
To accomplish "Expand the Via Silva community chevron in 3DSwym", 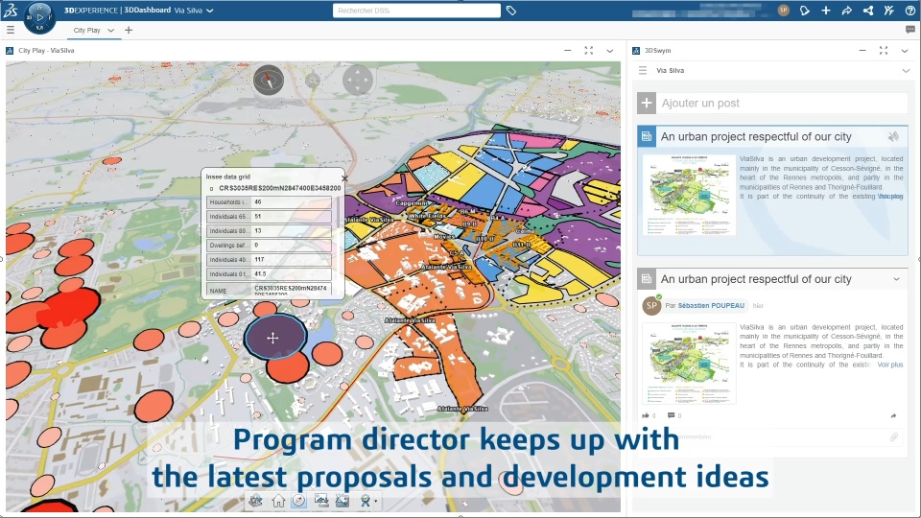I will point(905,70).
